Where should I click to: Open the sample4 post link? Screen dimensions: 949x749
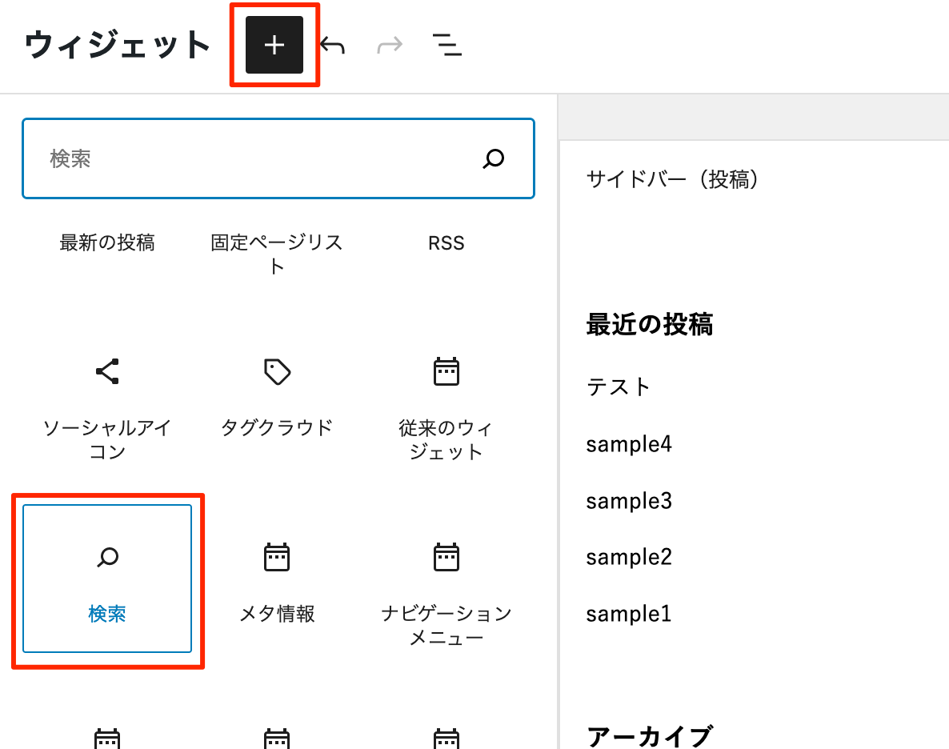click(629, 444)
